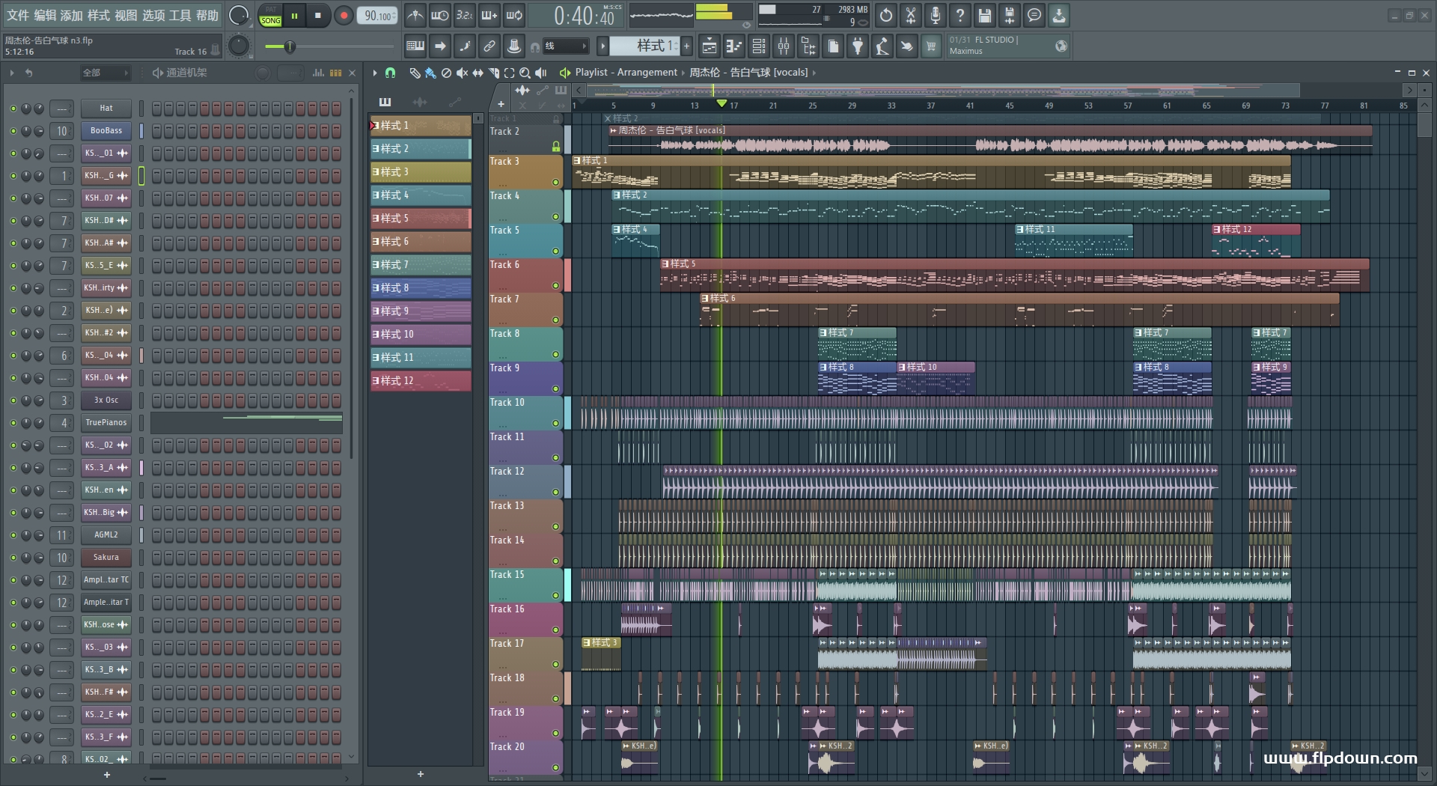
Task: Open audio editor scissors icon
Action: pyautogui.click(x=911, y=15)
